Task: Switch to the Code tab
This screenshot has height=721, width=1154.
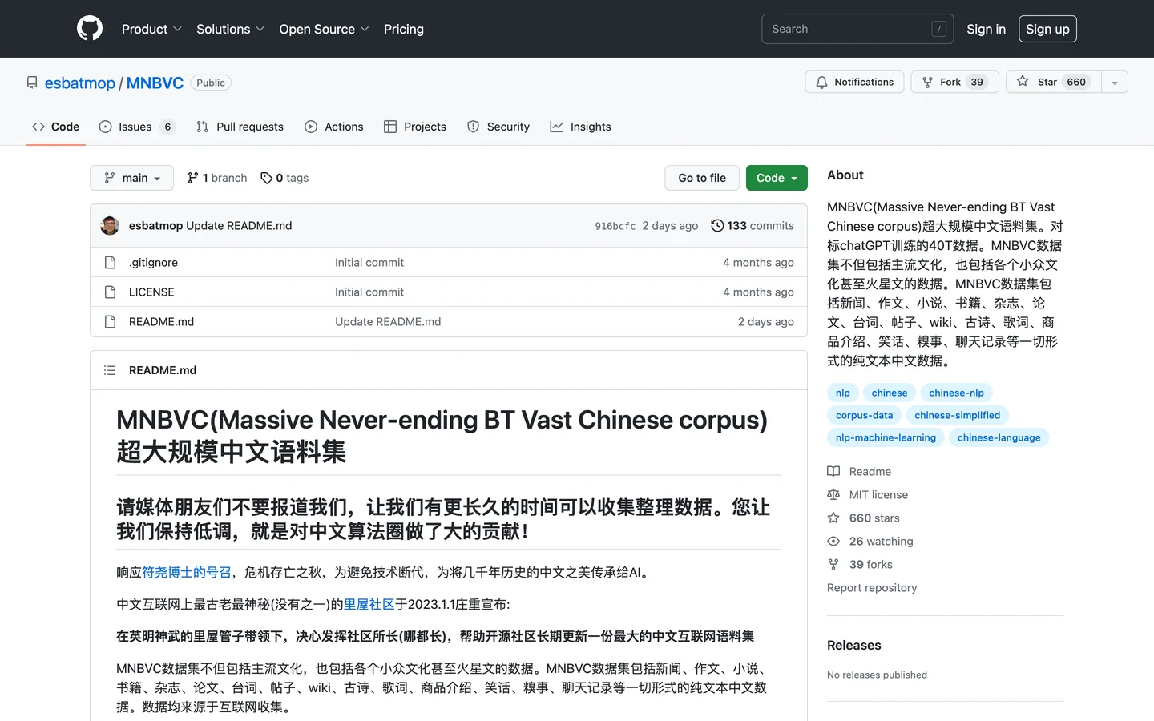Action: click(x=55, y=127)
